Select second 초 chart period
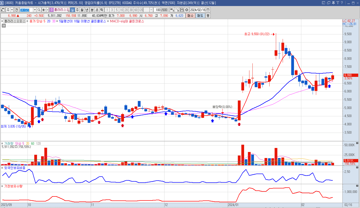Screen dimensions: 360x208 coord(97,10)
